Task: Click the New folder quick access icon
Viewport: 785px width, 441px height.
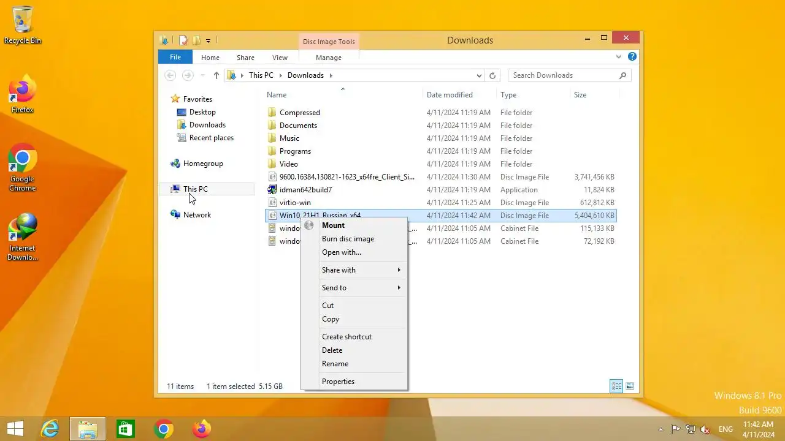Action: tap(196, 40)
